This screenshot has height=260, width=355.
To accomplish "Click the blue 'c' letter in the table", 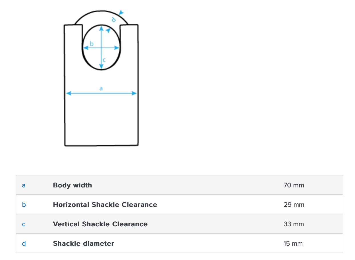I will tap(24, 224).
